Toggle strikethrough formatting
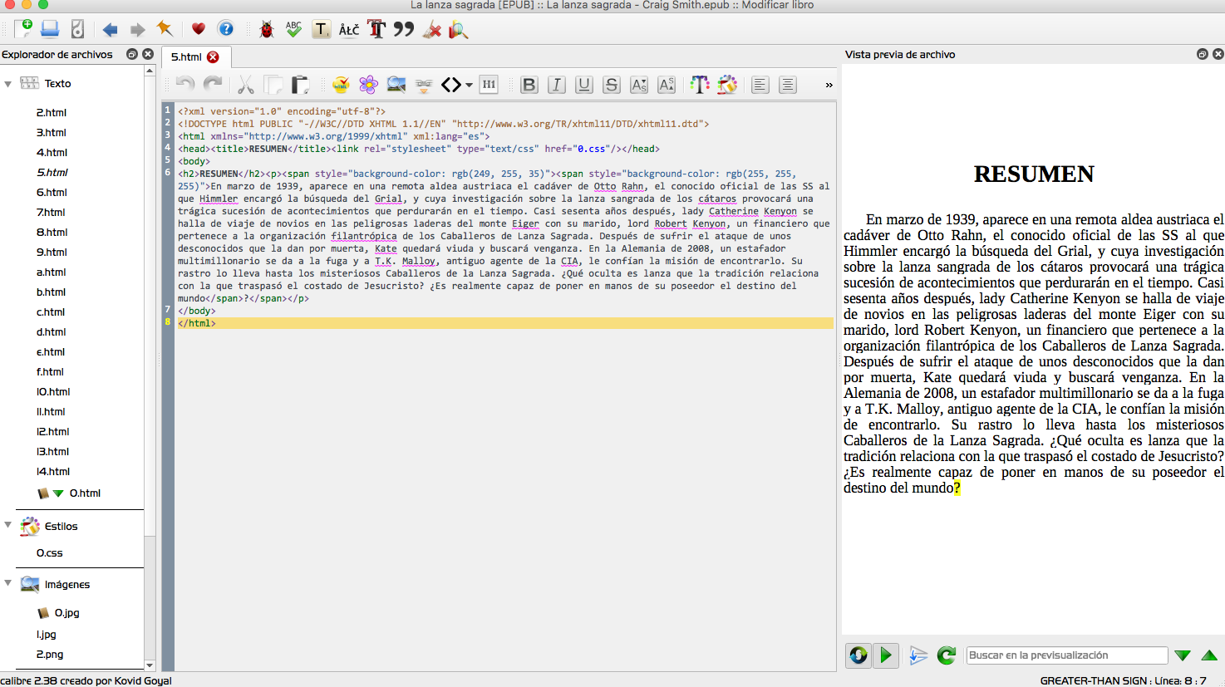Viewport: 1225px width, 687px height. 611,84
